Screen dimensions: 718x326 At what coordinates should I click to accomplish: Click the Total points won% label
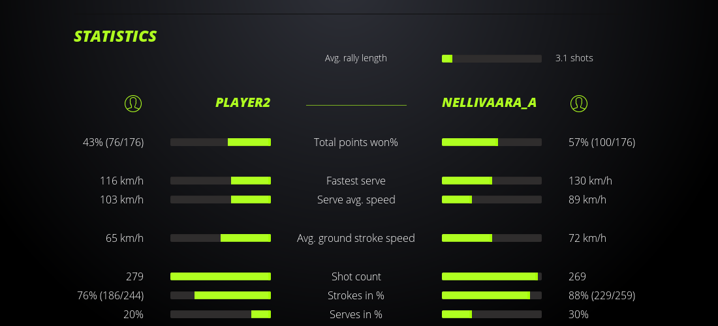point(356,142)
